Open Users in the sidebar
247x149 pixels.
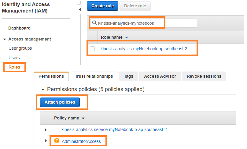tap(14, 58)
